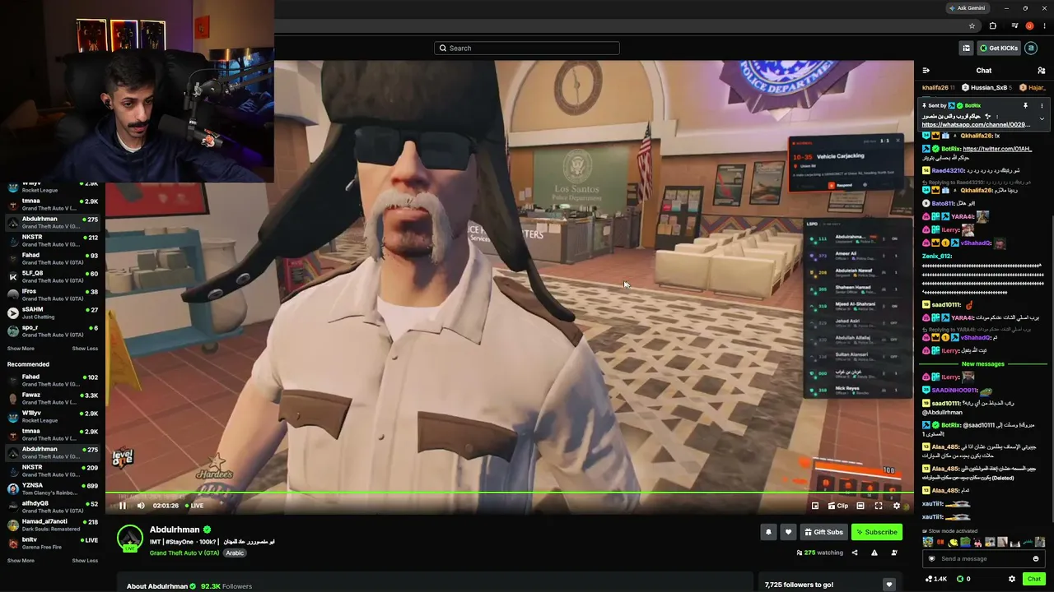Click Get KICKs button
The image size is (1054, 592).
click(998, 48)
